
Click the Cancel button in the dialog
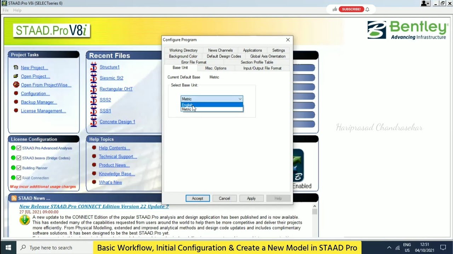tap(224, 199)
